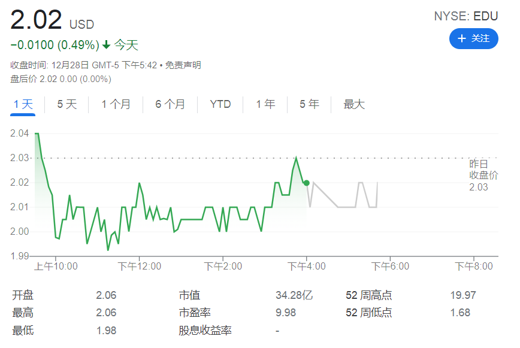The image size is (520, 348).
Task: Click the 52 周高点 label
Action: coord(368,295)
